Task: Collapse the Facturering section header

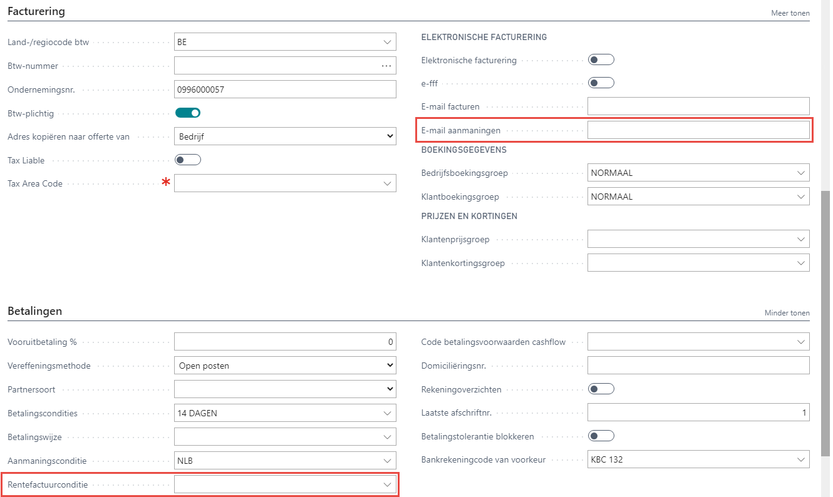Action: (36, 11)
